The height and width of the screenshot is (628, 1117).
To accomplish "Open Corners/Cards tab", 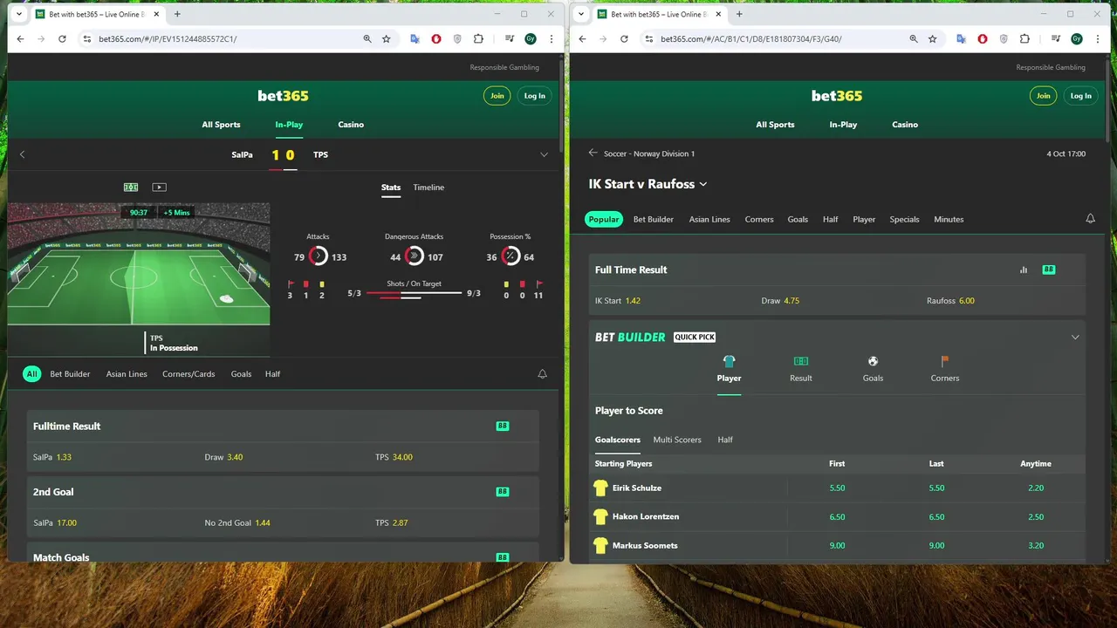I will (188, 374).
